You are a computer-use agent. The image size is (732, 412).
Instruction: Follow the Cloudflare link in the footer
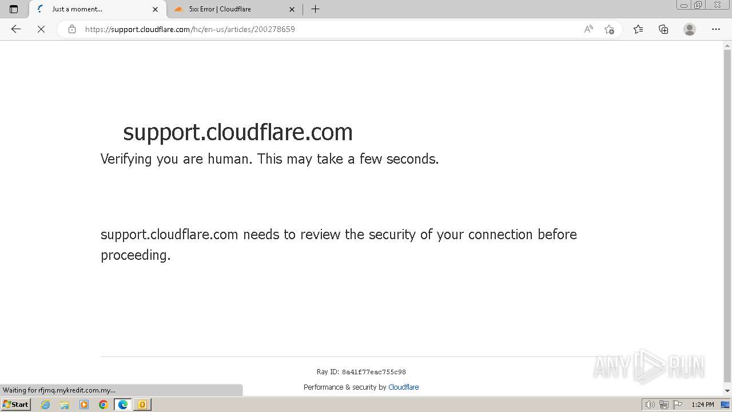(x=403, y=387)
